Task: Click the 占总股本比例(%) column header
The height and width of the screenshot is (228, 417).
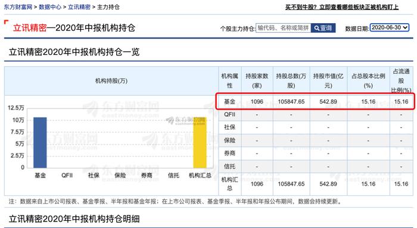Action: click(368, 81)
